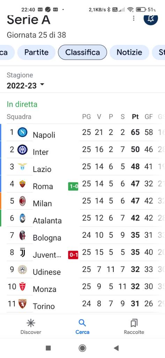Tap the Inter team crest

[x=23, y=150]
